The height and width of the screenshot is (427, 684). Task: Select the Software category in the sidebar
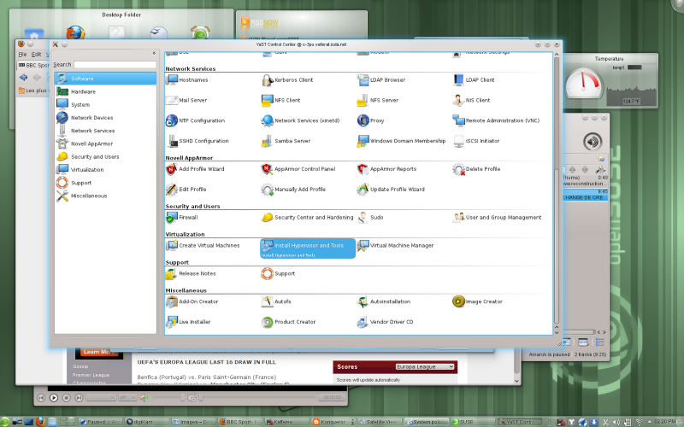(105, 79)
